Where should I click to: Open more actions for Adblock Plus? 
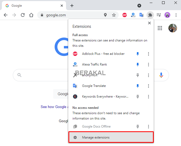coord(148,54)
